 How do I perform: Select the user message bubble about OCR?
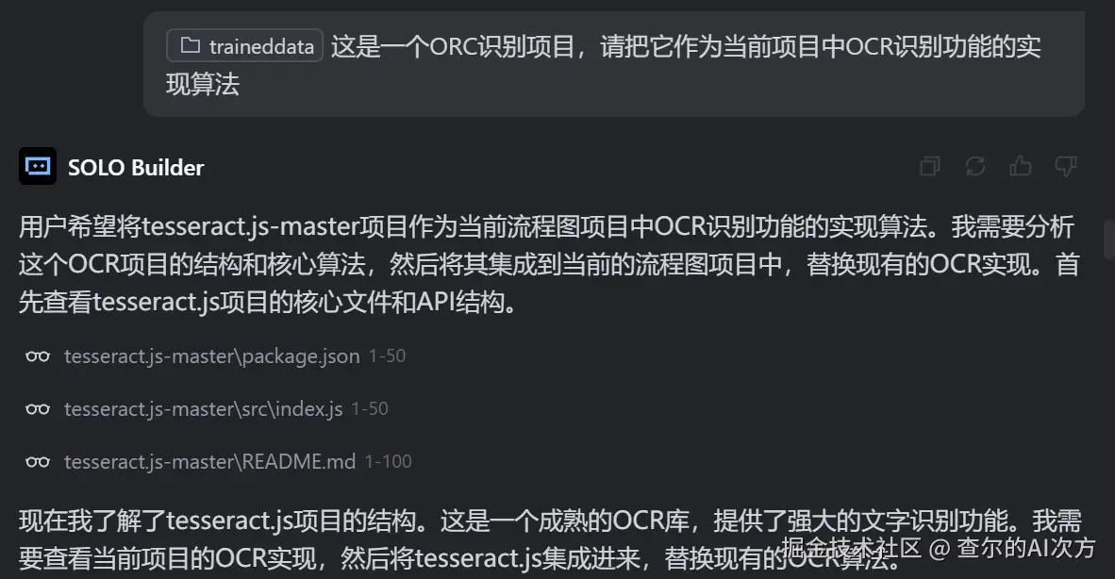tap(614, 64)
